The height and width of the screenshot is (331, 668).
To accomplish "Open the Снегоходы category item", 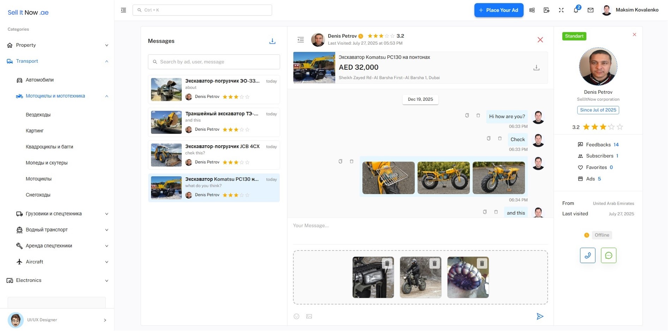I will click(38, 195).
